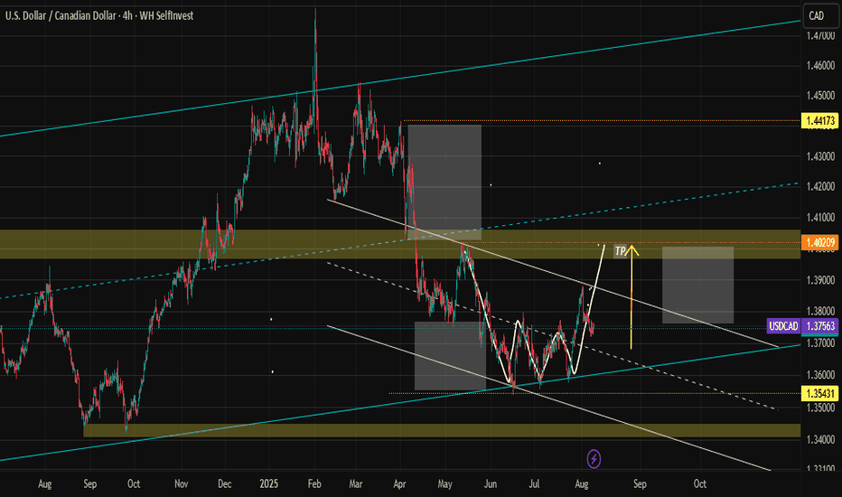
Task: Click the 1.45000 price axis value
Action: coord(820,95)
